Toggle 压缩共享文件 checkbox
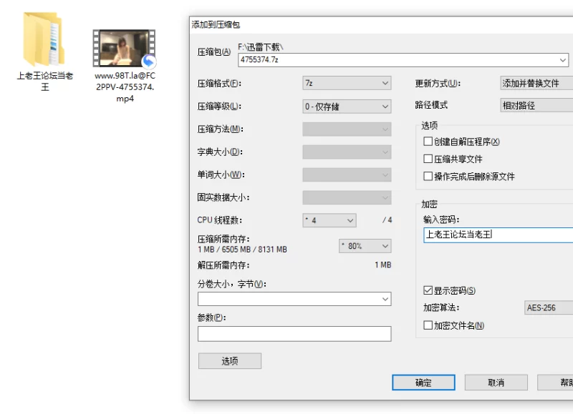Viewport: 573px width, 414px height. coord(428,159)
